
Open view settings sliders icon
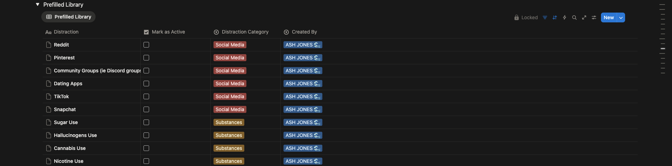tap(594, 17)
